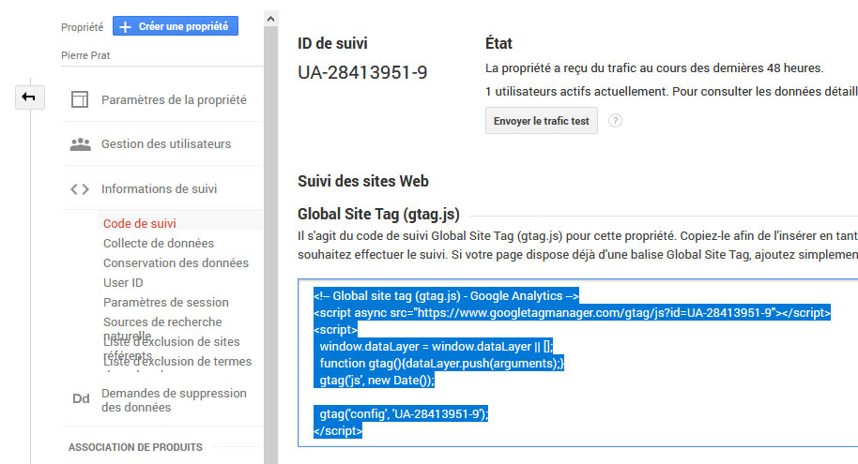Click the sidebar scrollbar up arrow
The width and height of the screenshot is (858, 464).
pos(270,19)
